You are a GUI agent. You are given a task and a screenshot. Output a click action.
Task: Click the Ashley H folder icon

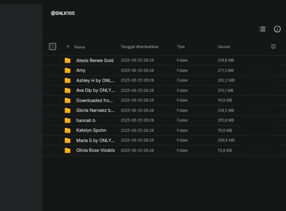(68, 80)
